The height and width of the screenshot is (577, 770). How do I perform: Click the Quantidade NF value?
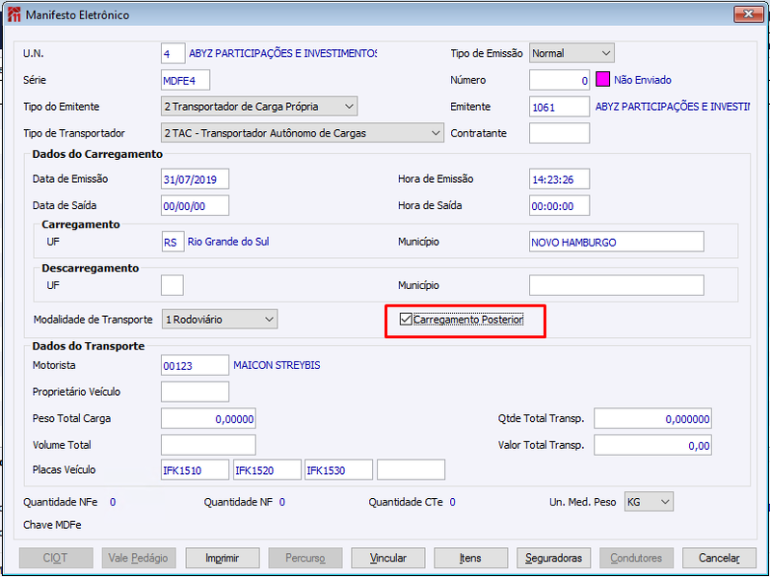(281, 502)
